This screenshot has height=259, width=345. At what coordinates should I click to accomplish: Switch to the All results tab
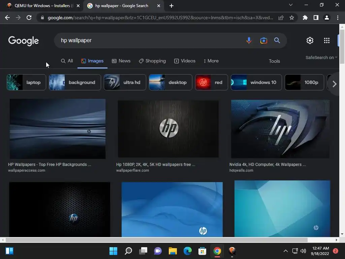pos(67,61)
